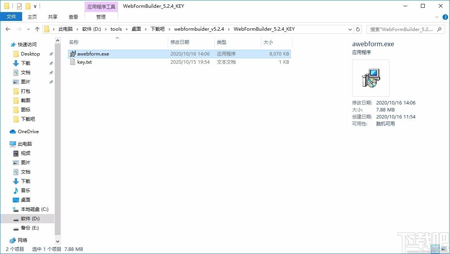
Task: Open 网络 in navigation pane
Action: tap(23, 240)
